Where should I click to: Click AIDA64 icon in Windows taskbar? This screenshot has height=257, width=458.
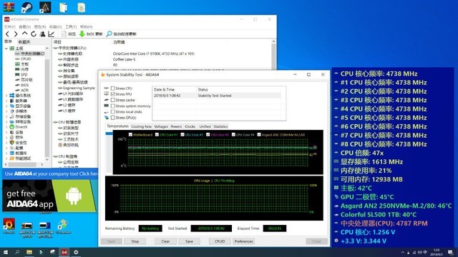pyautogui.click(x=64, y=252)
